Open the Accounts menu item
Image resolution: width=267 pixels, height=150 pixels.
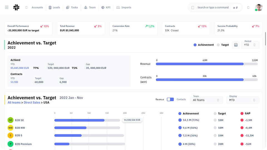click(x=37, y=7)
